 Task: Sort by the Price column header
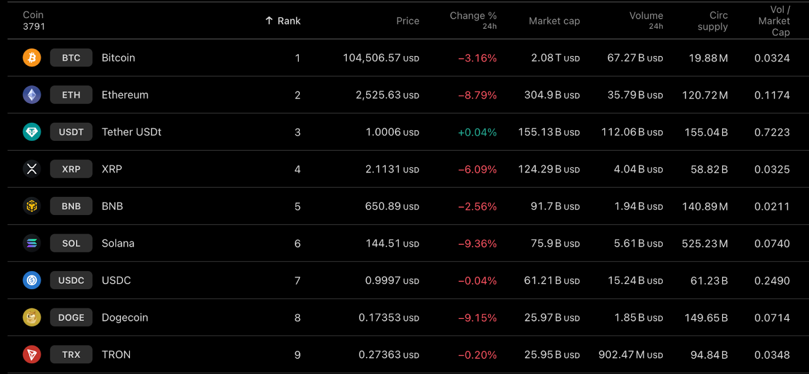[x=408, y=21]
